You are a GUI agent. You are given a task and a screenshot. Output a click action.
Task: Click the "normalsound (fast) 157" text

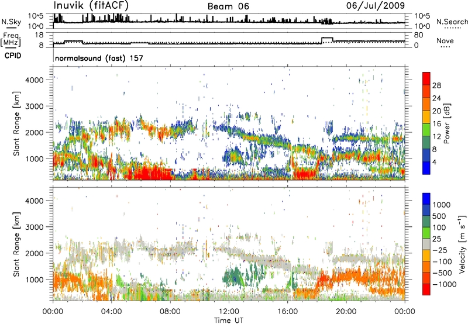tap(99, 58)
